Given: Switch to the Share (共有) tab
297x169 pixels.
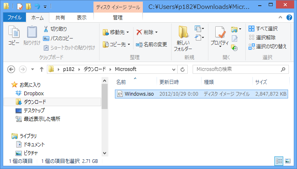Looking at the screenshot, I should 60,18.
